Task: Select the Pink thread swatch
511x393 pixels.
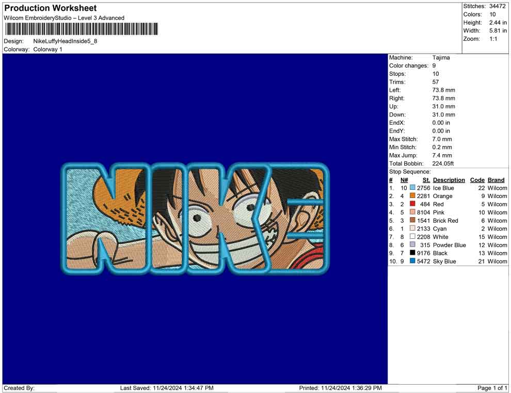Action: [x=412, y=212]
